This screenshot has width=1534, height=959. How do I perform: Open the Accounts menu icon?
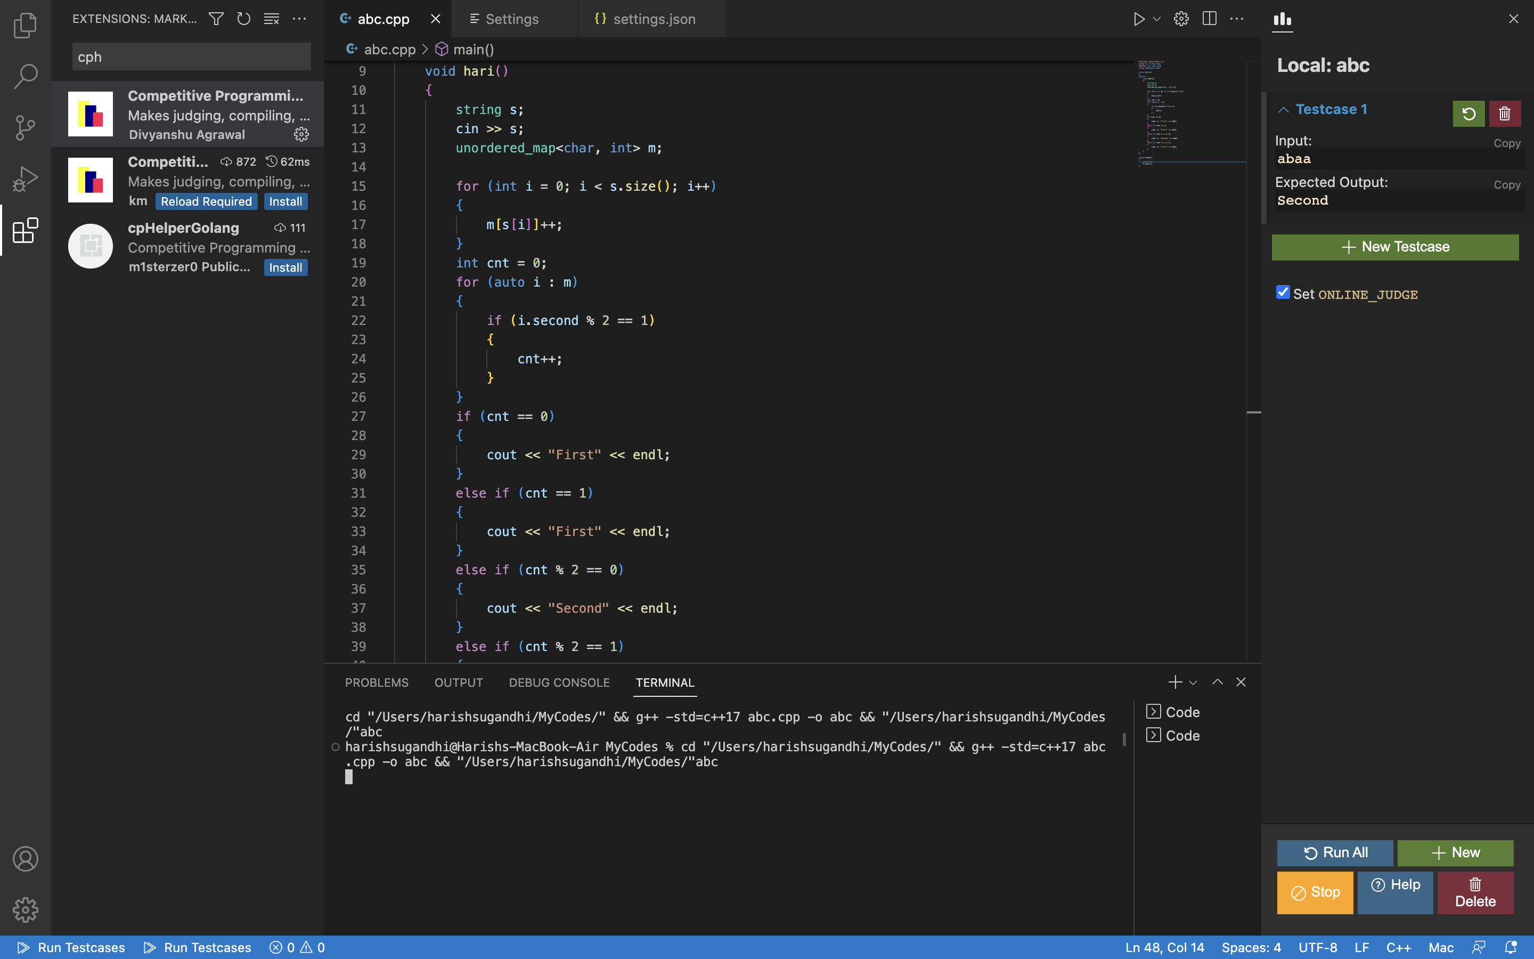click(x=26, y=859)
